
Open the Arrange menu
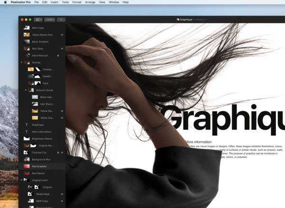point(90,2)
